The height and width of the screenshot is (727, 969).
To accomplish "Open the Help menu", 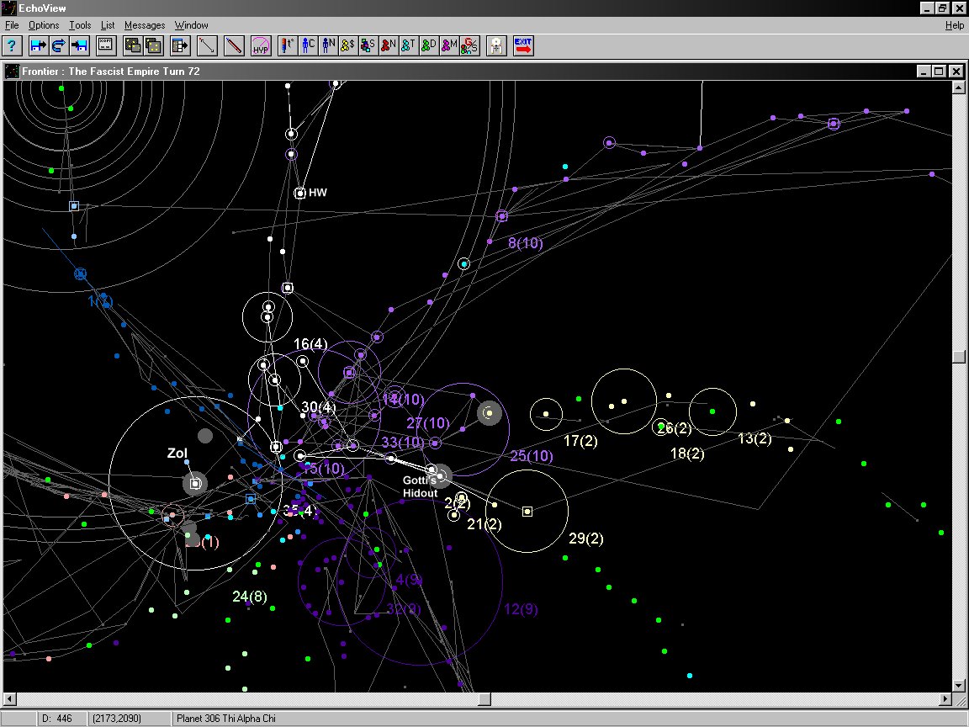I will pyautogui.click(x=954, y=25).
